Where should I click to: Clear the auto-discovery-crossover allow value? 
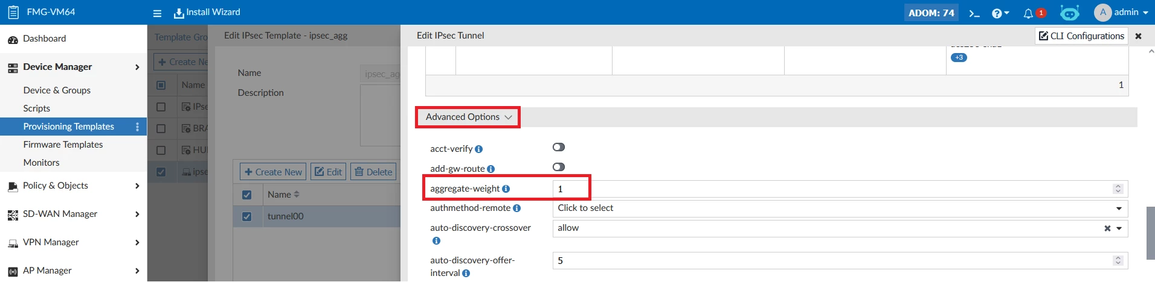pos(1107,228)
